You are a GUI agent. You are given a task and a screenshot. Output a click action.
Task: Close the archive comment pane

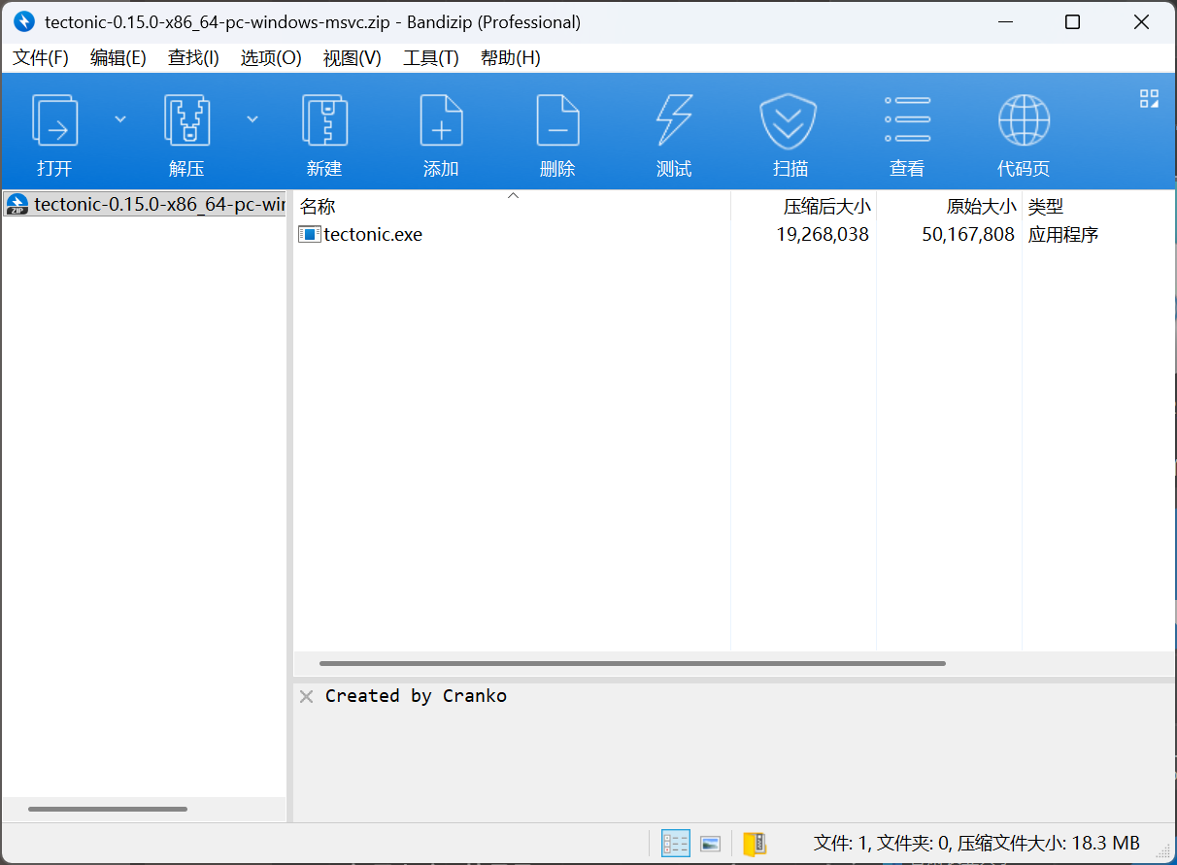pyautogui.click(x=306, y=696)
